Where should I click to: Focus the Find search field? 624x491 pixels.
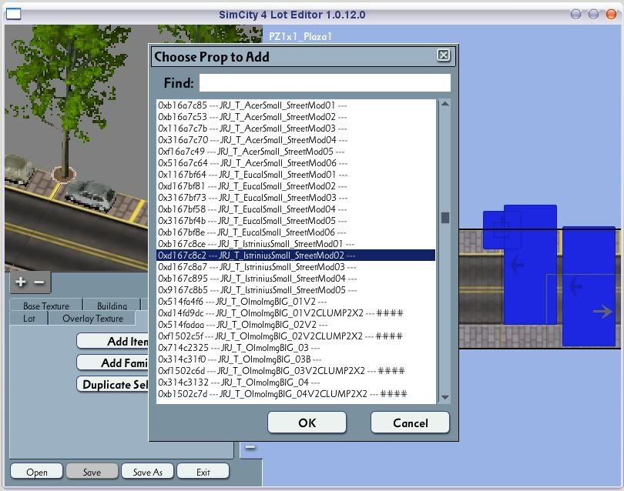point(325,82)
